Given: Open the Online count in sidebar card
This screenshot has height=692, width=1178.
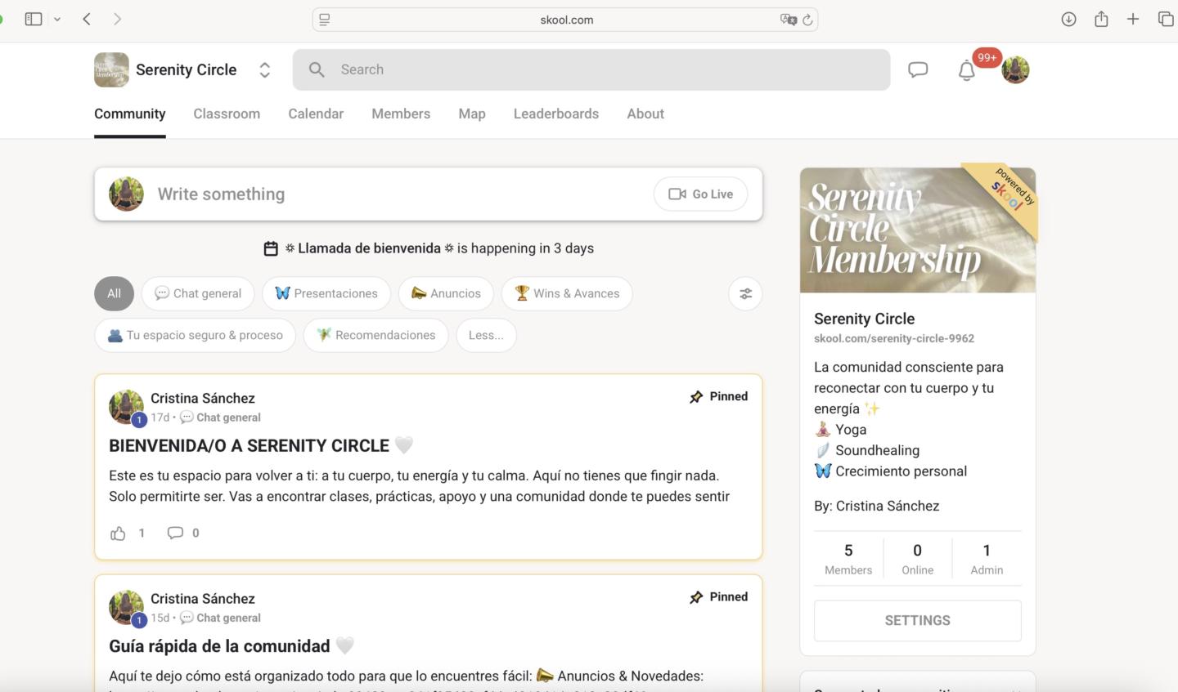Looking at the screenshot, I should (x=918, y=559).
